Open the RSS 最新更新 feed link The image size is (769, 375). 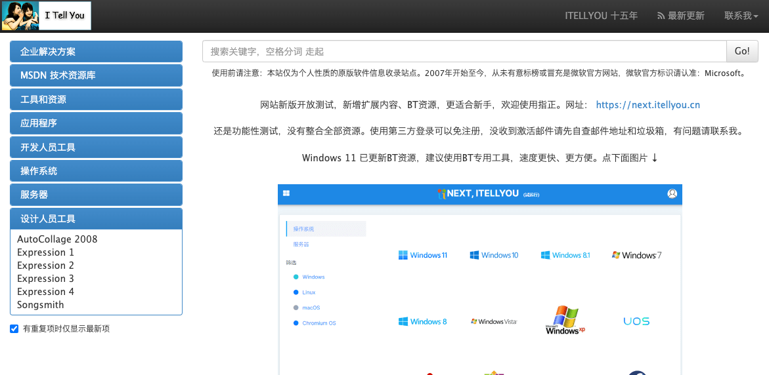681,16
